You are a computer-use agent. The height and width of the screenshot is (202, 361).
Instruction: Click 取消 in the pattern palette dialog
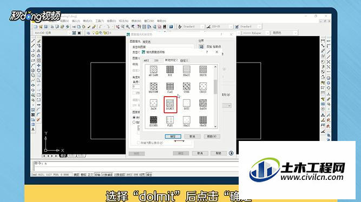(192, 137)
